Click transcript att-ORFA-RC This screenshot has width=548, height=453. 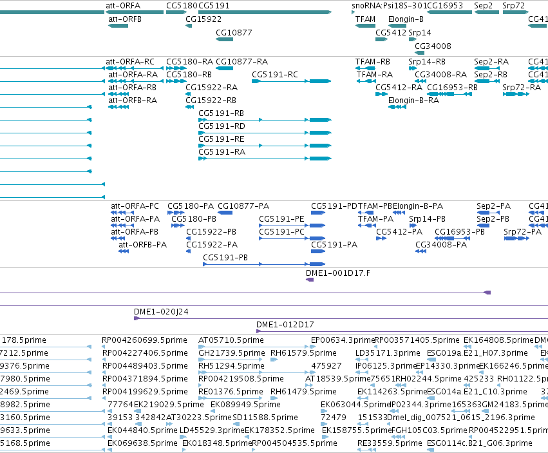130,62
